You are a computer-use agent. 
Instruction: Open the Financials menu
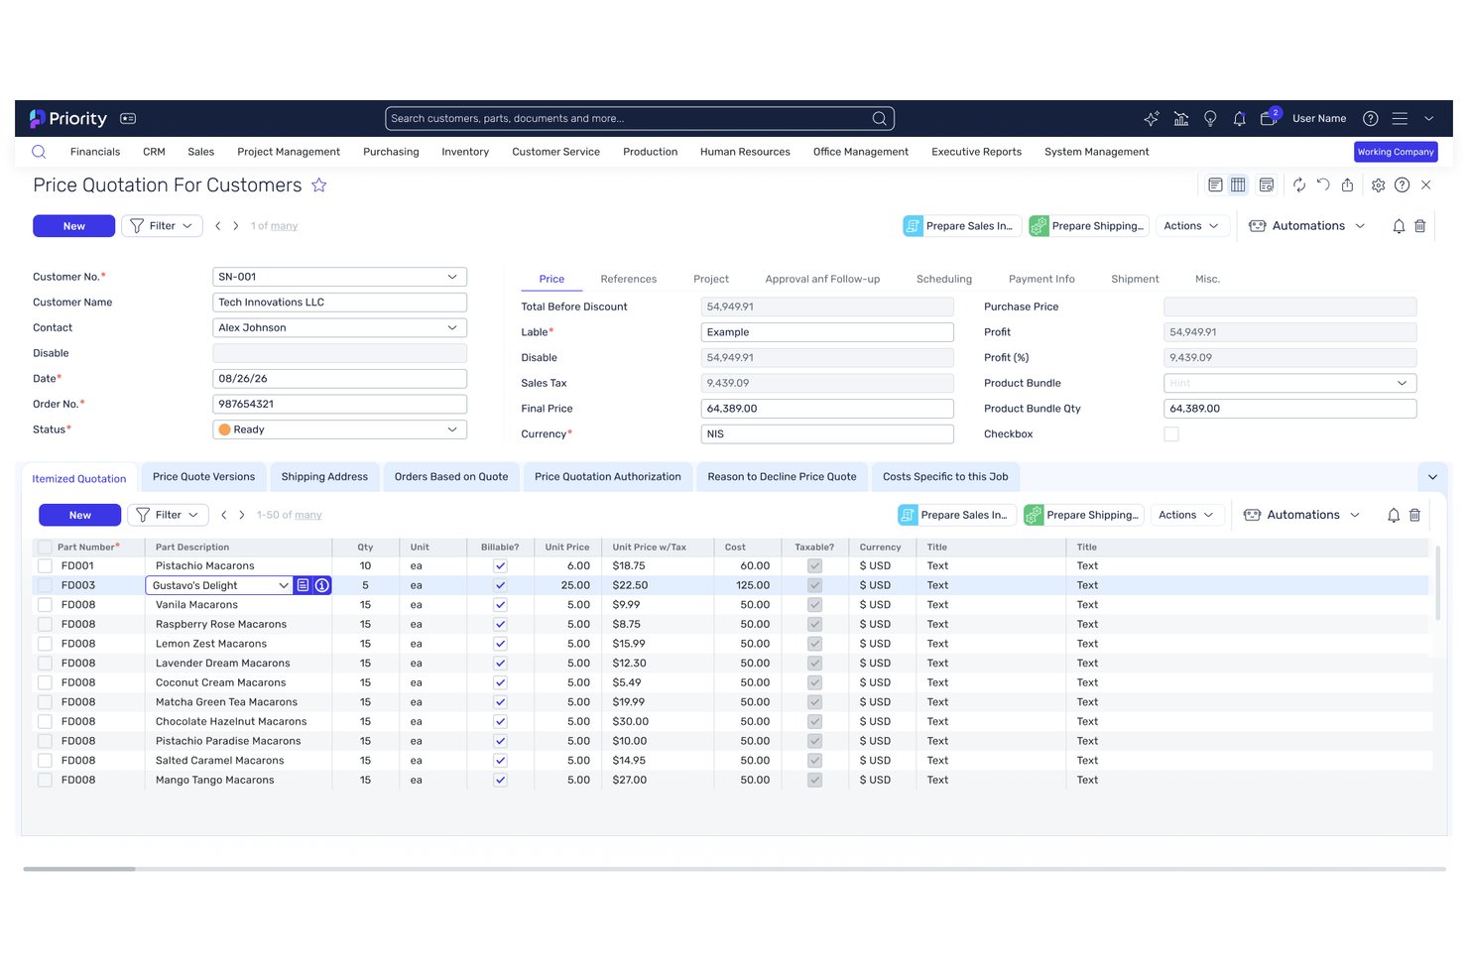(95, 152)
